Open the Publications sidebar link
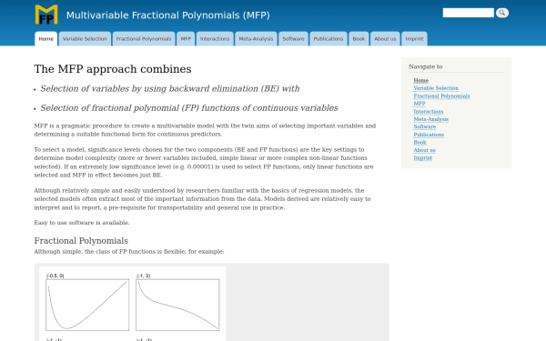 pyautogui.click(x=429, y=135)
